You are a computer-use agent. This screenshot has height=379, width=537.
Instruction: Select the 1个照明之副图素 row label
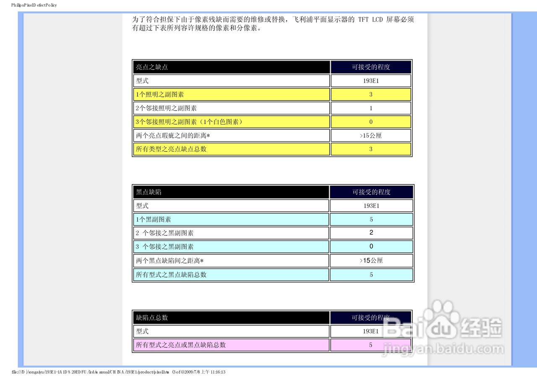pos(232,94)
